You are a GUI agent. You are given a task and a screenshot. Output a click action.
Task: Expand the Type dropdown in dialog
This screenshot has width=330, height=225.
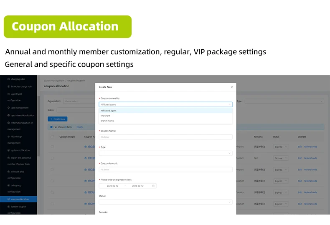coord(165,153)
